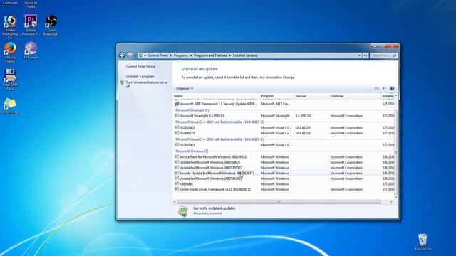Click the shield icon beside Turn Windows features
Screen dimensions: 456x256
(x=122, y=82)
